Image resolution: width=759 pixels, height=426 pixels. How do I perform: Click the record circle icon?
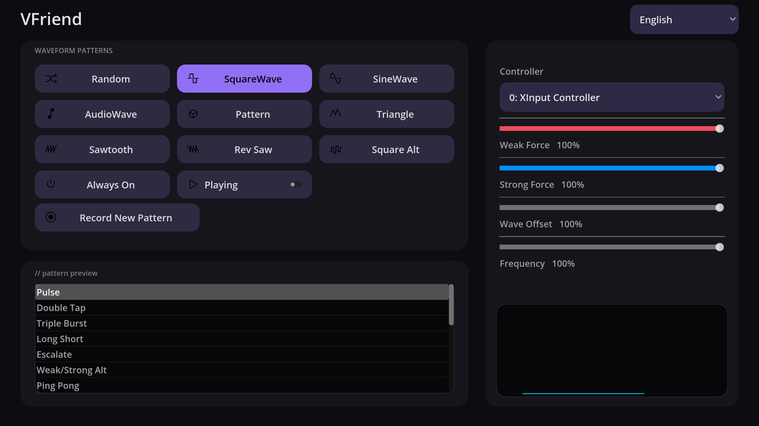[x=51, y=217]
